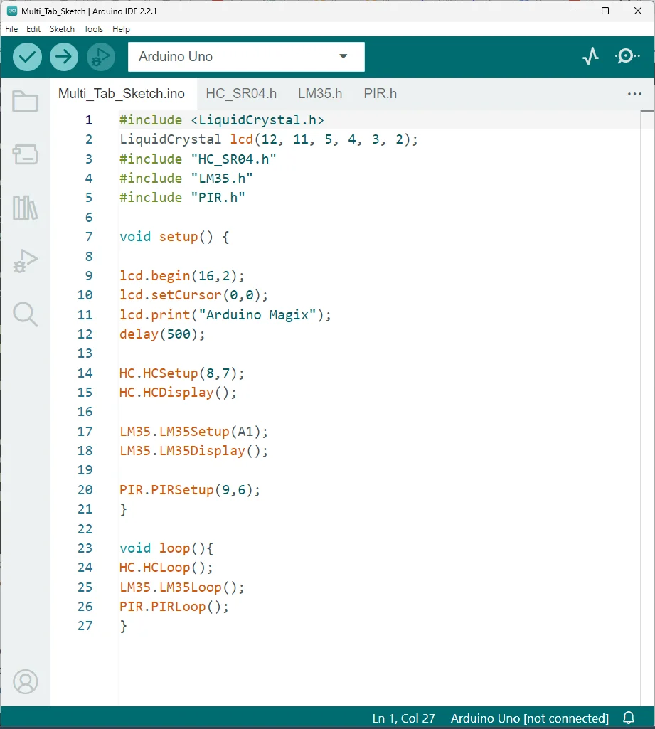Viewport: 655px width, 729px height.
Task: Click the #include "PIR.h" line
Action: point(182,198)
